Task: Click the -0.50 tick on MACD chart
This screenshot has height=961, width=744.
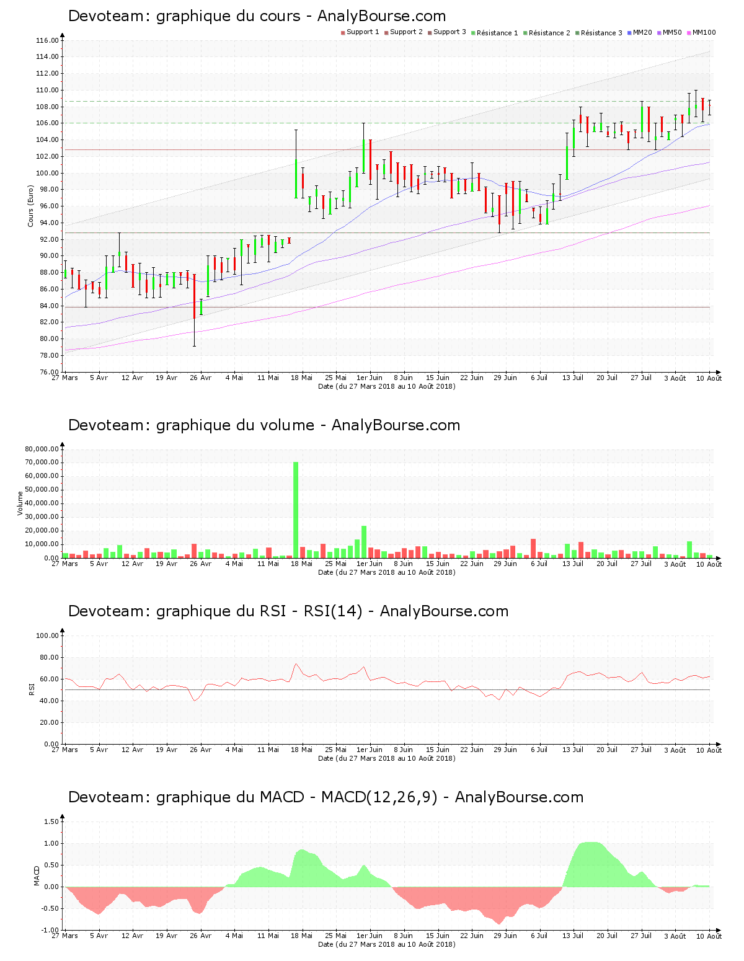Action: (51, 909)
